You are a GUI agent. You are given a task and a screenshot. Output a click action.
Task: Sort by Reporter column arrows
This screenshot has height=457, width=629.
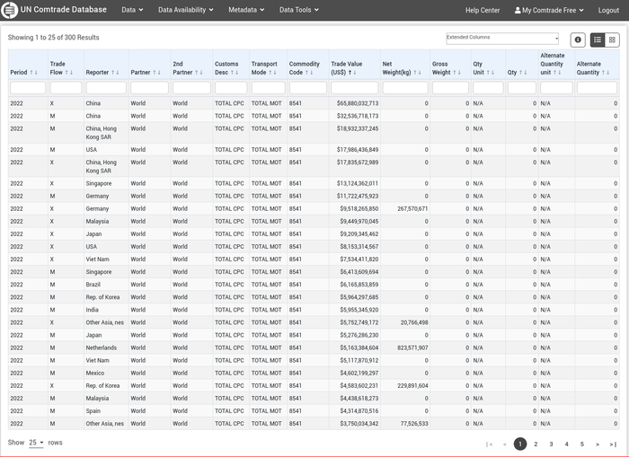coord(115,72)
